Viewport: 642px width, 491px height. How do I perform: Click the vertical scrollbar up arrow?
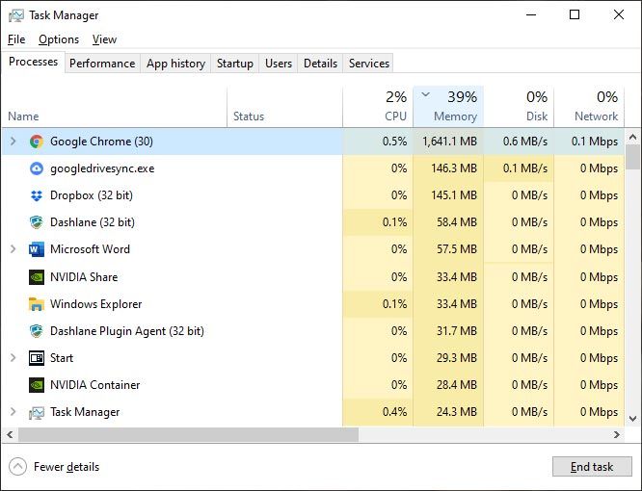(x=633, y=137)
